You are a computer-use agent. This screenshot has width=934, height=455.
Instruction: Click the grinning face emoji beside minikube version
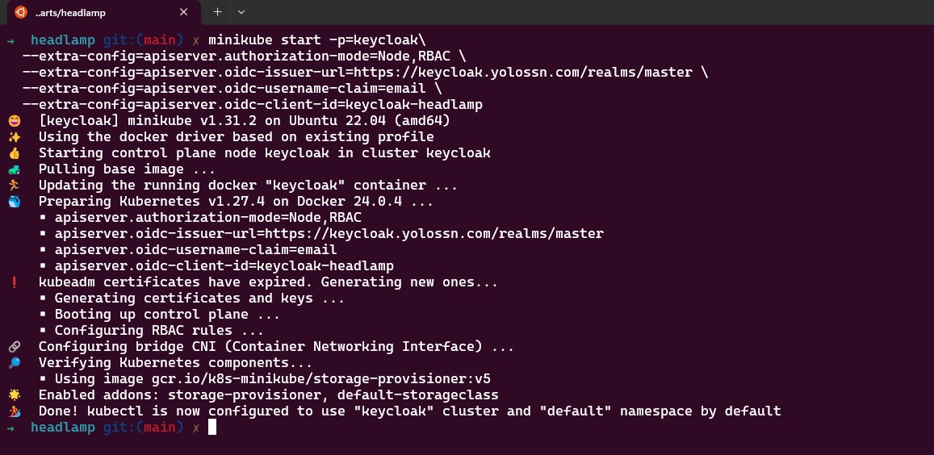tap(14, 121)
